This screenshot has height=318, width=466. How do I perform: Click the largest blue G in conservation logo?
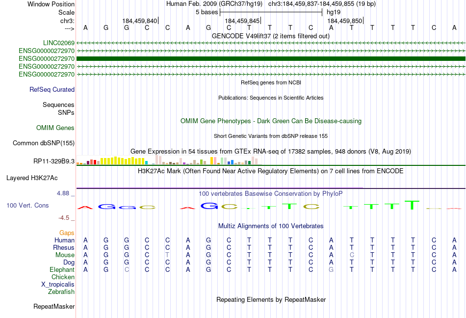tap(209, 206)
